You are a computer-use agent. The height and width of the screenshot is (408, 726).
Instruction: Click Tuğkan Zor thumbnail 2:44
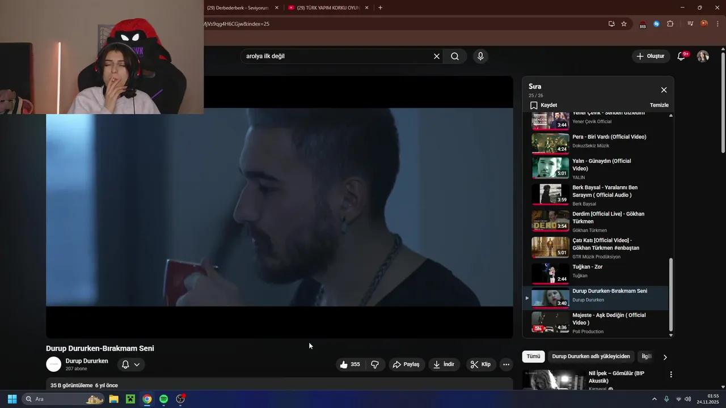pos(550,274)
